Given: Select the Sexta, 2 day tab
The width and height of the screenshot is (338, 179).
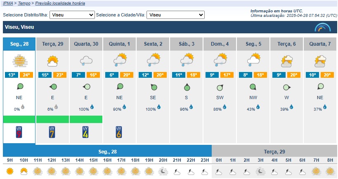Looking at the screenshot, I should (153, 44).
